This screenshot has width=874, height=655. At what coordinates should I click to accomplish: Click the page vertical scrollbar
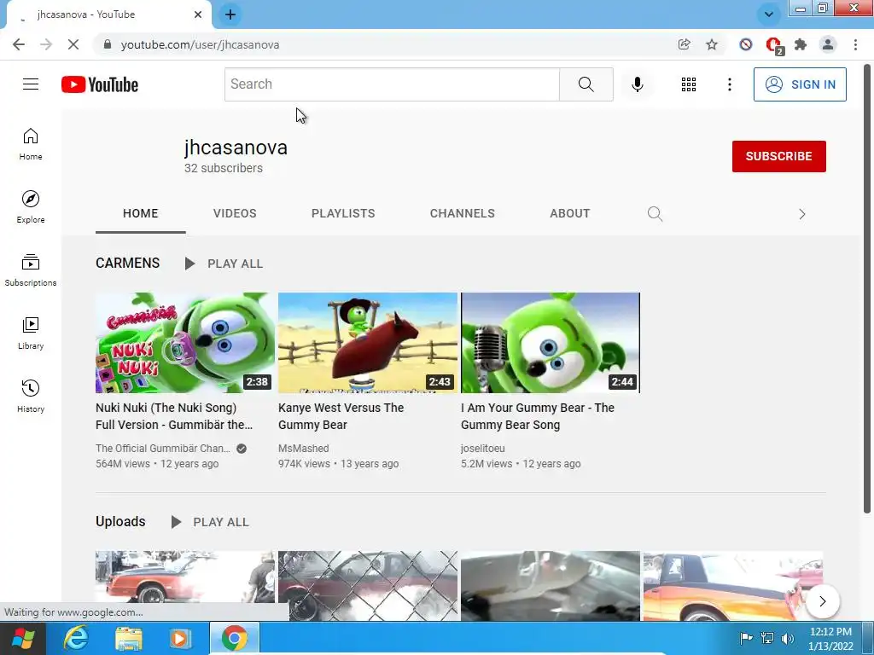tap(867, 290)
